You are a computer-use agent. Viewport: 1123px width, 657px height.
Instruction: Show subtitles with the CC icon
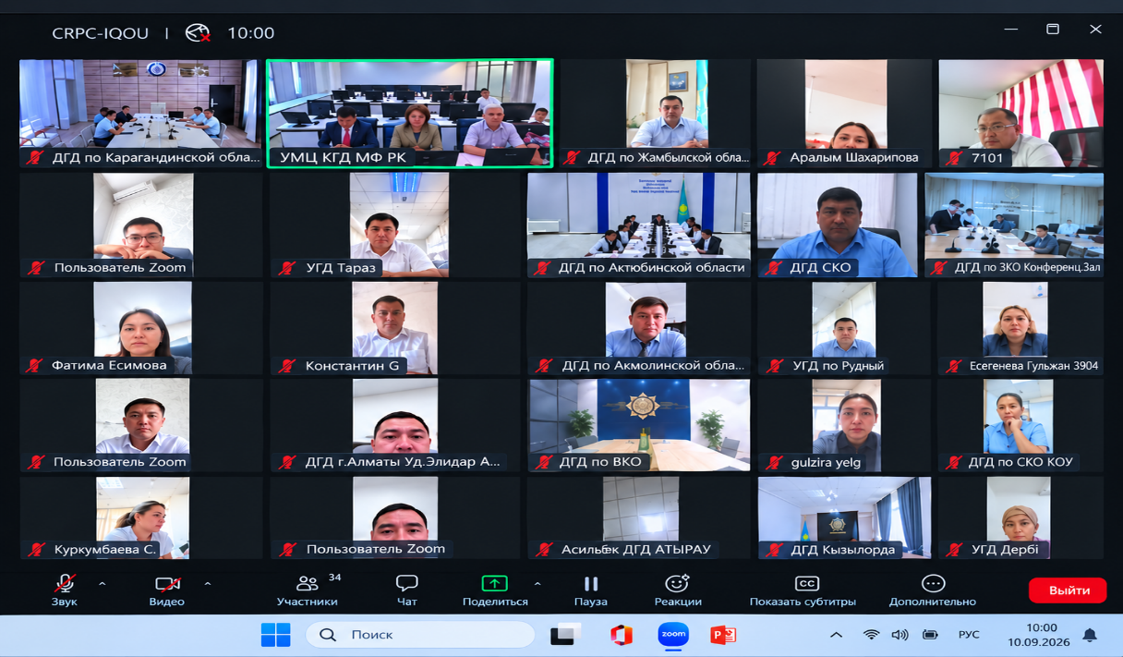(x=807, y=583)
